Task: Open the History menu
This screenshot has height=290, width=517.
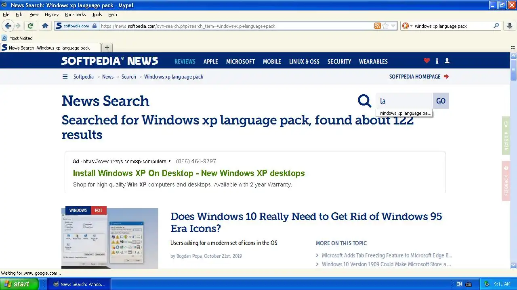Action: 52,14
